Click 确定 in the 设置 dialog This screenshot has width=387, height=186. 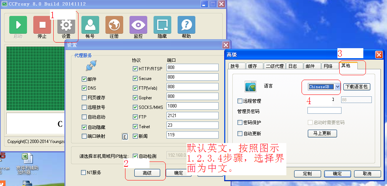click(178, 173)
